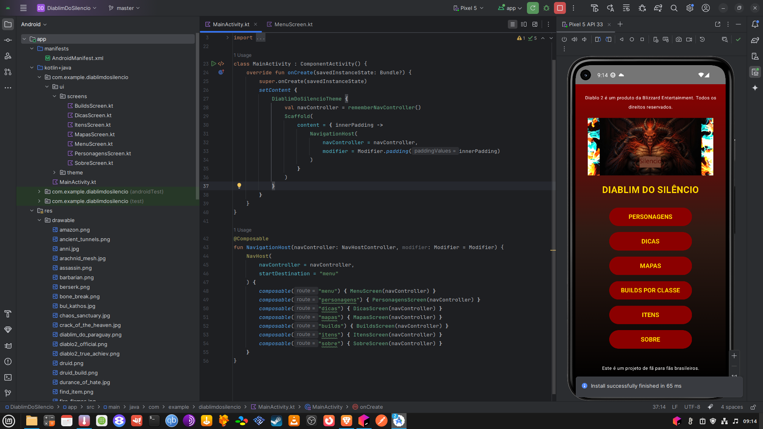Open the Linux Mint start menu

click(x=9, y=421)
